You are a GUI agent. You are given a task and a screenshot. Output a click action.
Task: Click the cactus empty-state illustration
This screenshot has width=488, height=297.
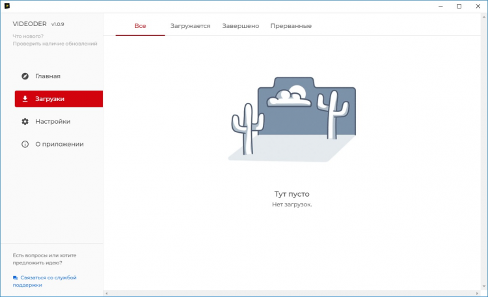pyautogui.click(x=292, y=119)
